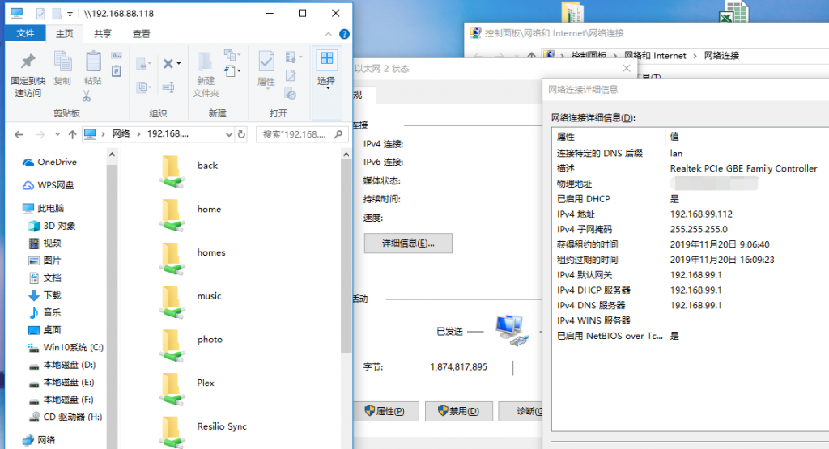This screenshot has width=829, height=449.
Task: Click the up one level arrow in Explorer
Action: pyautogui.click(x=72, y=134)
